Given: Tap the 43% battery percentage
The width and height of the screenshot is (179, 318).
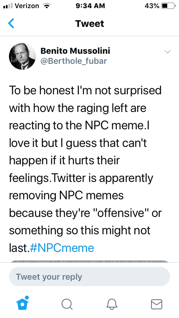Looking at the screenshot, I should click(x=152, y=6).
